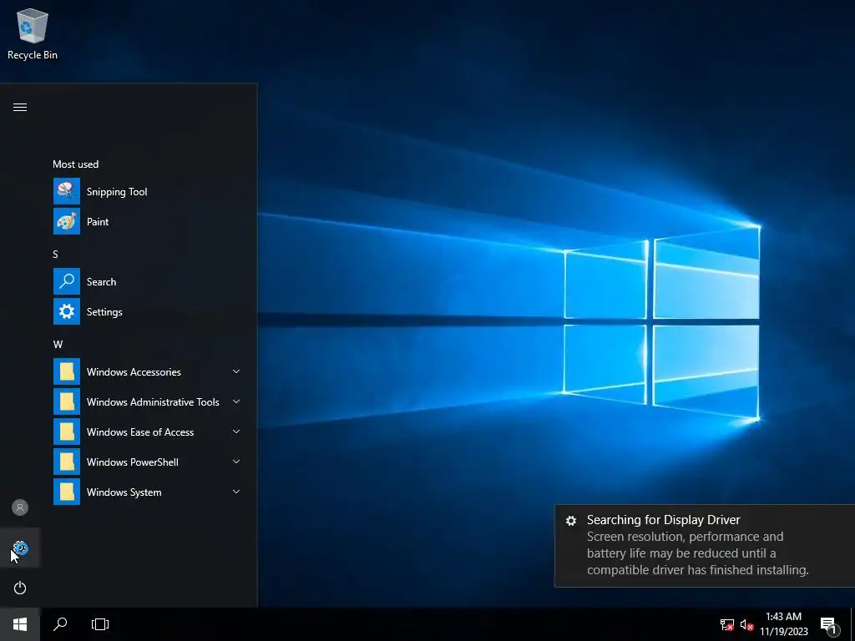Jump via the 'S' letter header
The width and height of the screenshot is (855, 641).
coord(55,254)
